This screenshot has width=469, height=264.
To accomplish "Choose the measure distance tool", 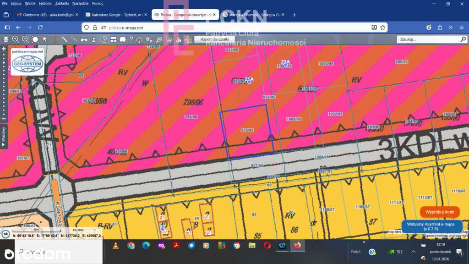I will click(64, 39).
